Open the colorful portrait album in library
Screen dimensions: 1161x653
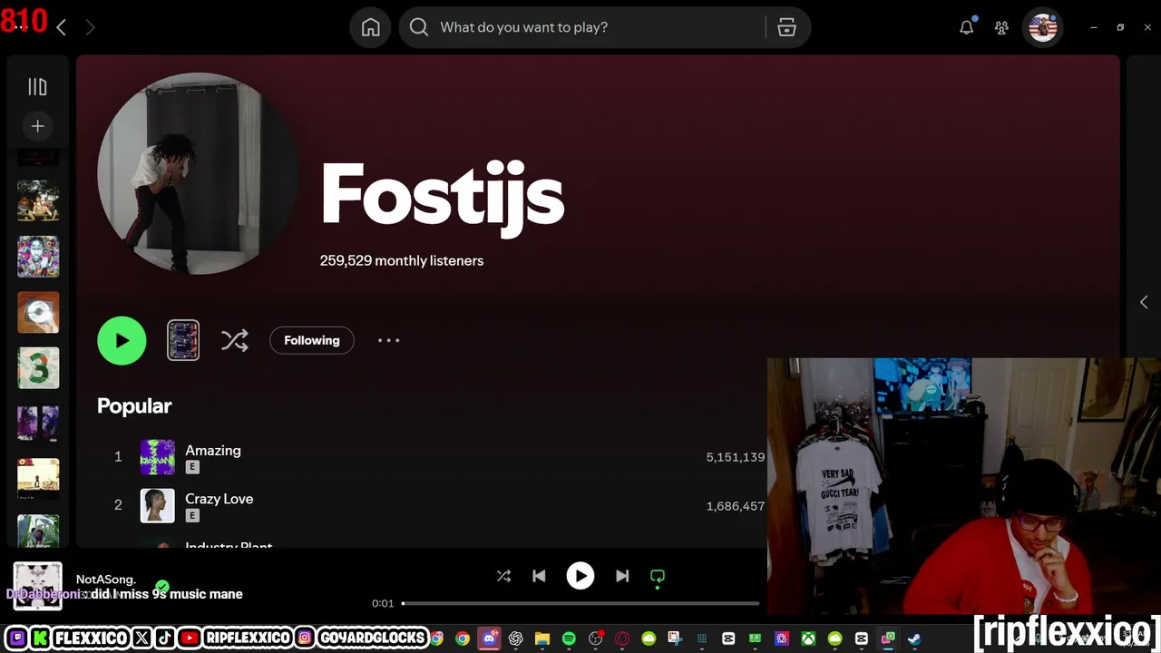click(38, 257)
